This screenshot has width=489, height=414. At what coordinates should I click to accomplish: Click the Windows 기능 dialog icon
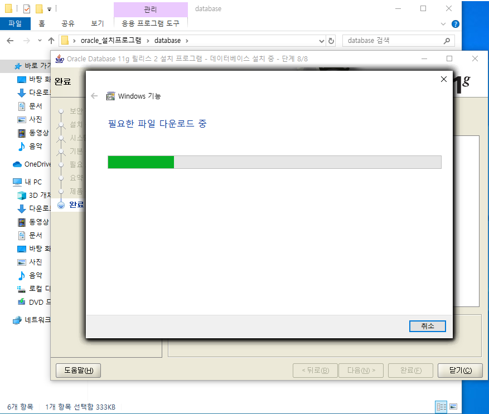coord(110,96)
